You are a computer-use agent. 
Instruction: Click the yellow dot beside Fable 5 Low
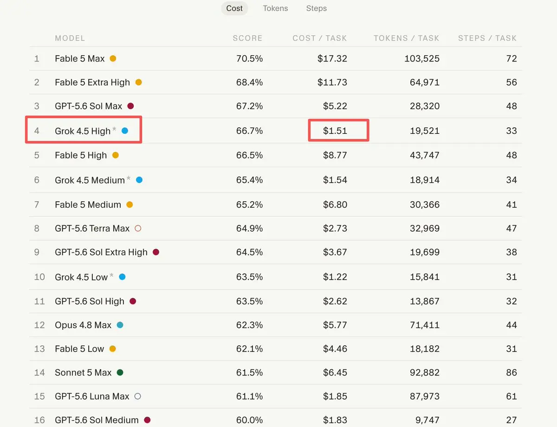[x=112, y=349]
